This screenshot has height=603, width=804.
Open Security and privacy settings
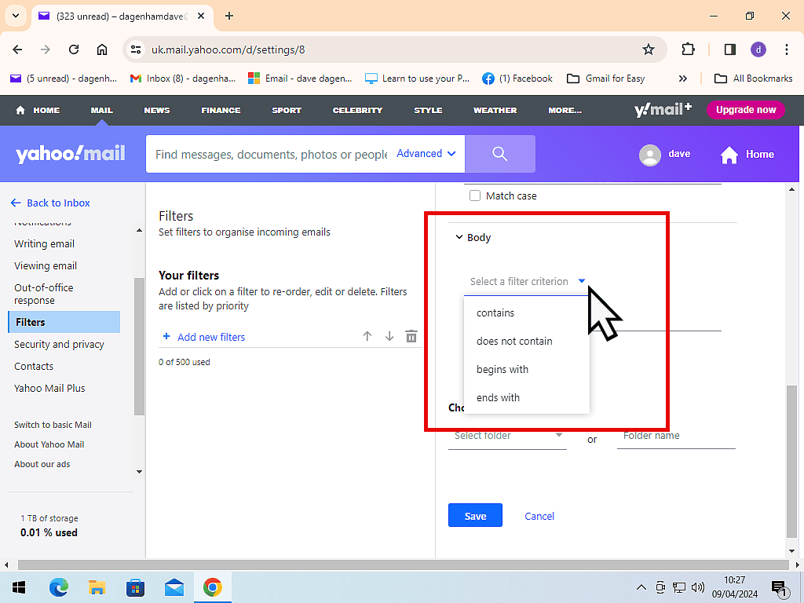(x=59, y=344)
